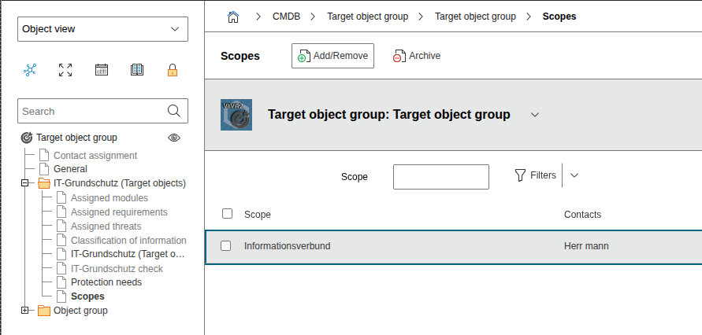
Task: Select Object group folder in tree
Action: (80, 311)
